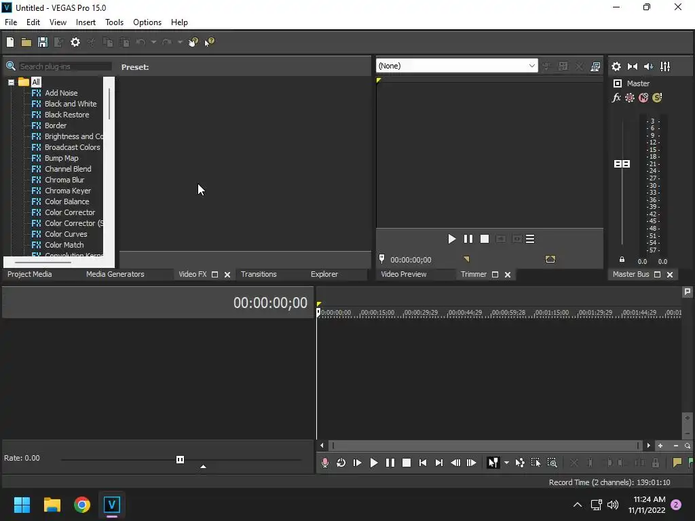This screenshot has width=695, height=521.
Task: Click the What's This help icon
Action: 209,42
